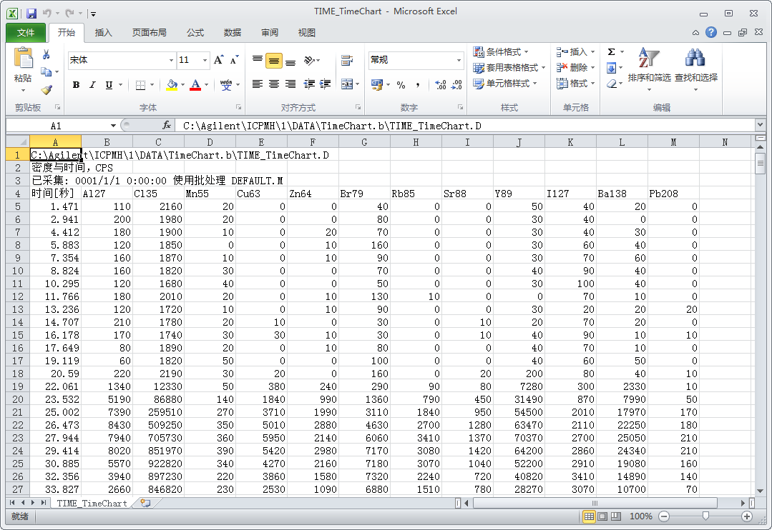This screenshot has height=530, width=772.
Task: Apply the red font color
Action: [195, 84]
